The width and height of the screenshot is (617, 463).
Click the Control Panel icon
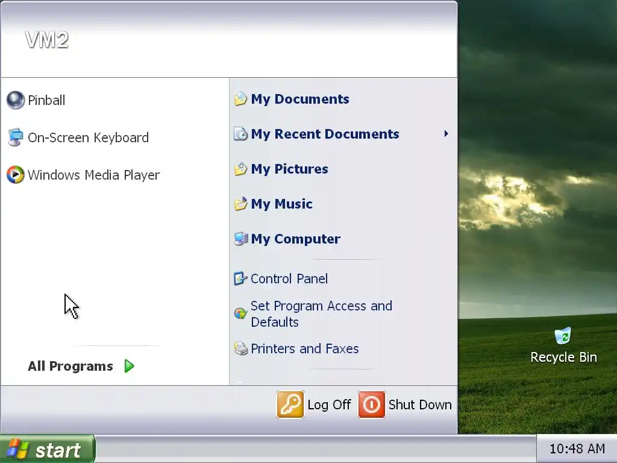(240, 279)
